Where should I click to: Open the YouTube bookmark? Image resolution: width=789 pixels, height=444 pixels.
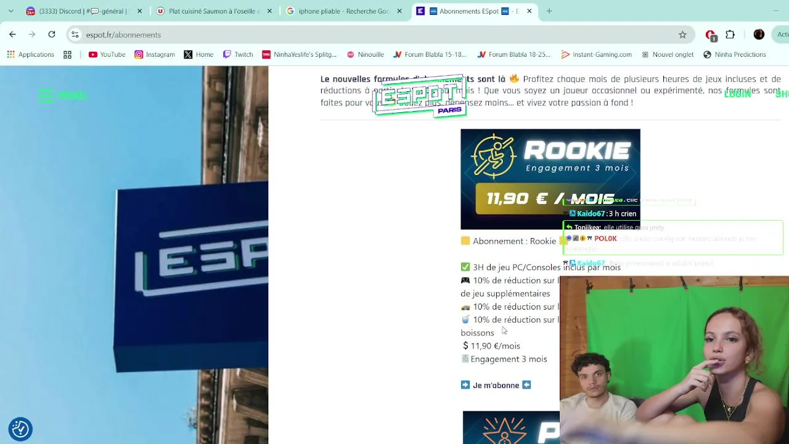[107, 54]
